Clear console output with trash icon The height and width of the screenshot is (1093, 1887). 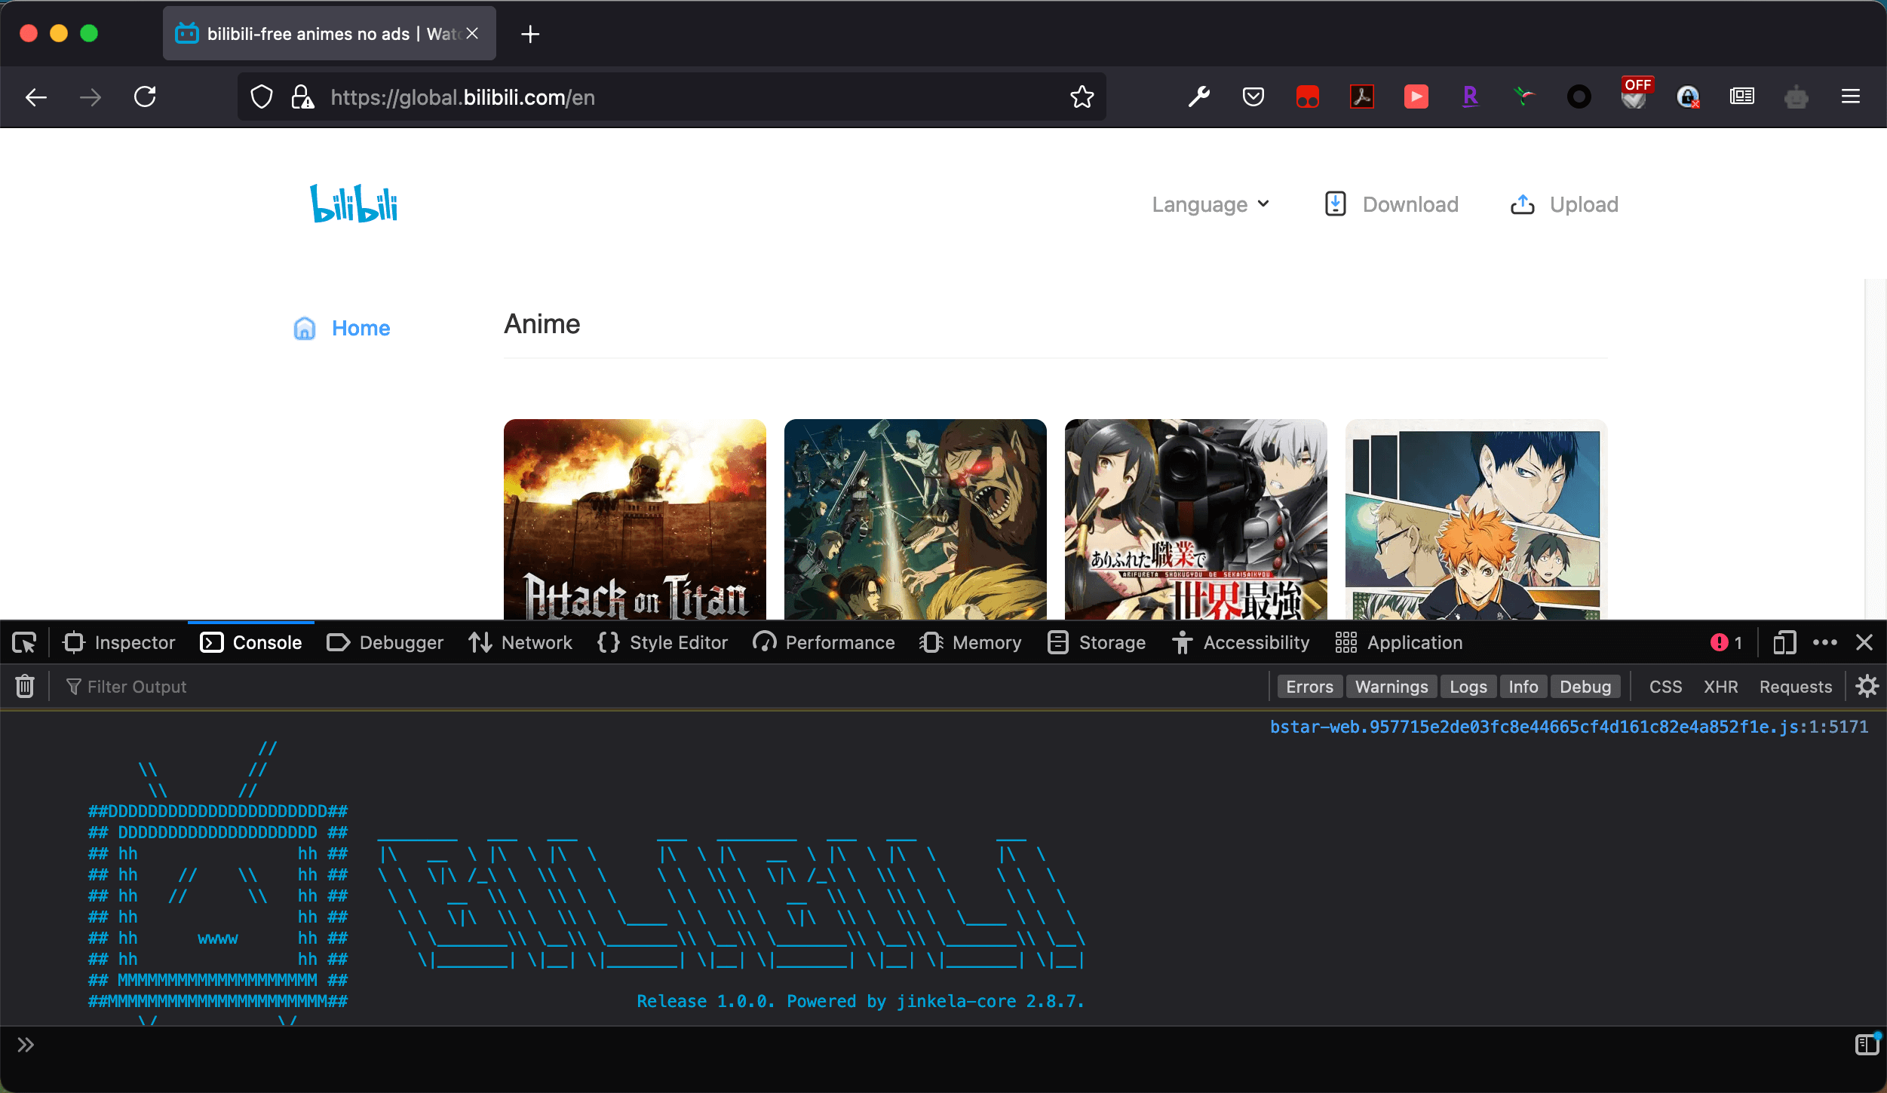coord(25,686)
